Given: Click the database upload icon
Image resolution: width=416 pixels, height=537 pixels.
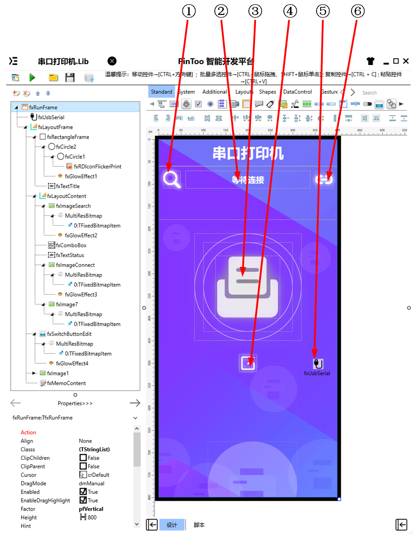Looking at the screenshot, I should tap(89, 78).
